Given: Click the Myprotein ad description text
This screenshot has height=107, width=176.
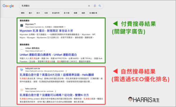Looking at the screenshot, I should pos(57,36).
